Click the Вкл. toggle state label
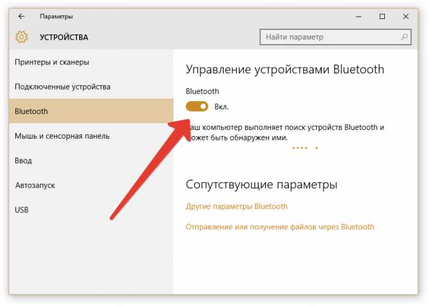Image resolution: width=429 pixels, height=306 pixels. [221, 107]
